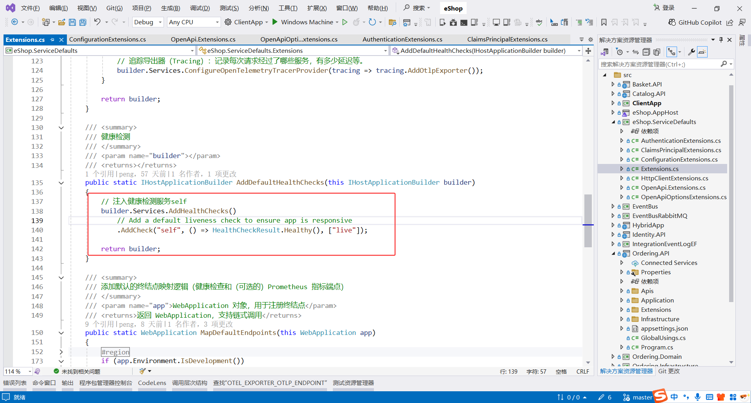Expand the collapsed region at line 152

(61, 352)
